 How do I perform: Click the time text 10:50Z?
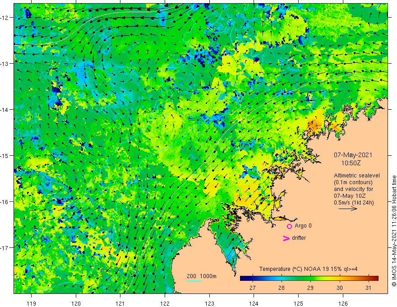click(x=351, y=163)
